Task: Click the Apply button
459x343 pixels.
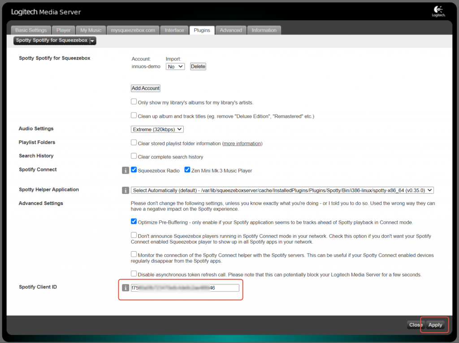Action: click(x=435, y=325)
